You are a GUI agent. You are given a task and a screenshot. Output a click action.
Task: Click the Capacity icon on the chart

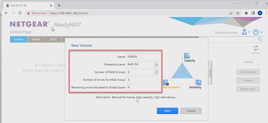point(187,56)
